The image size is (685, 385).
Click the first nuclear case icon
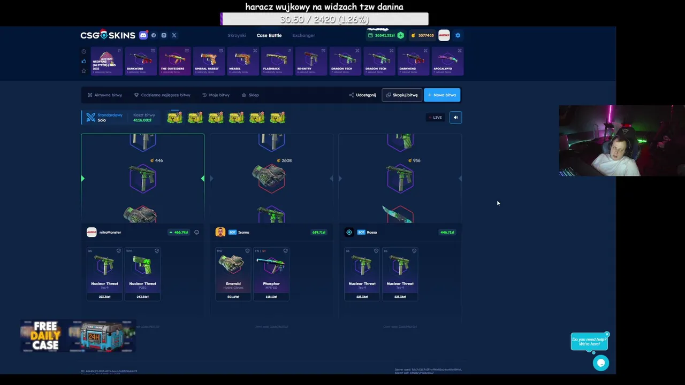(x=174, y=118)
